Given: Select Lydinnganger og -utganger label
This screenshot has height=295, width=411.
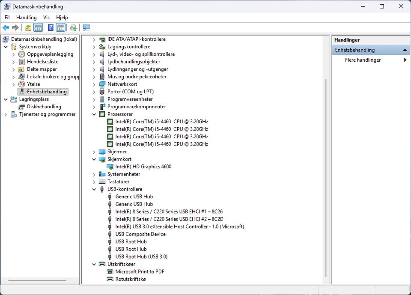Looking at the screenshot, I should (x=137, y=69).
